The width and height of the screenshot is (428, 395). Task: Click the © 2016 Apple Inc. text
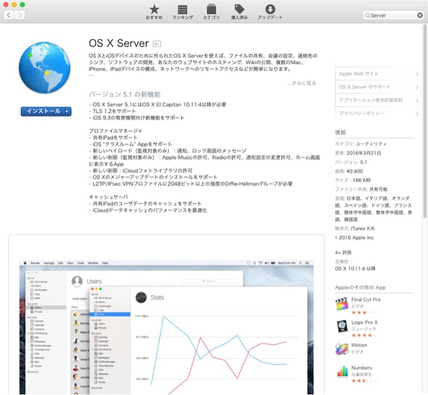[354, 238]
